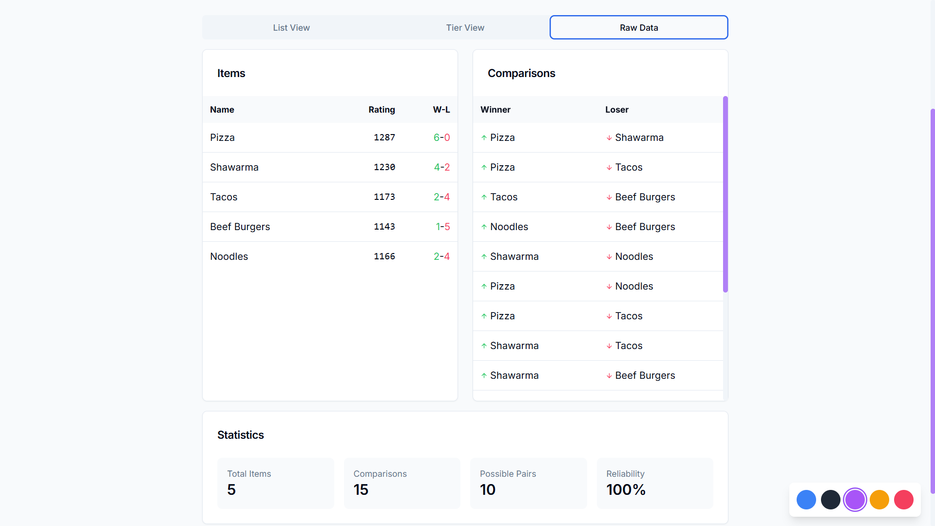Select the purple theme color swatch
Screen dimensions: 935x526
tap(855, 500)
